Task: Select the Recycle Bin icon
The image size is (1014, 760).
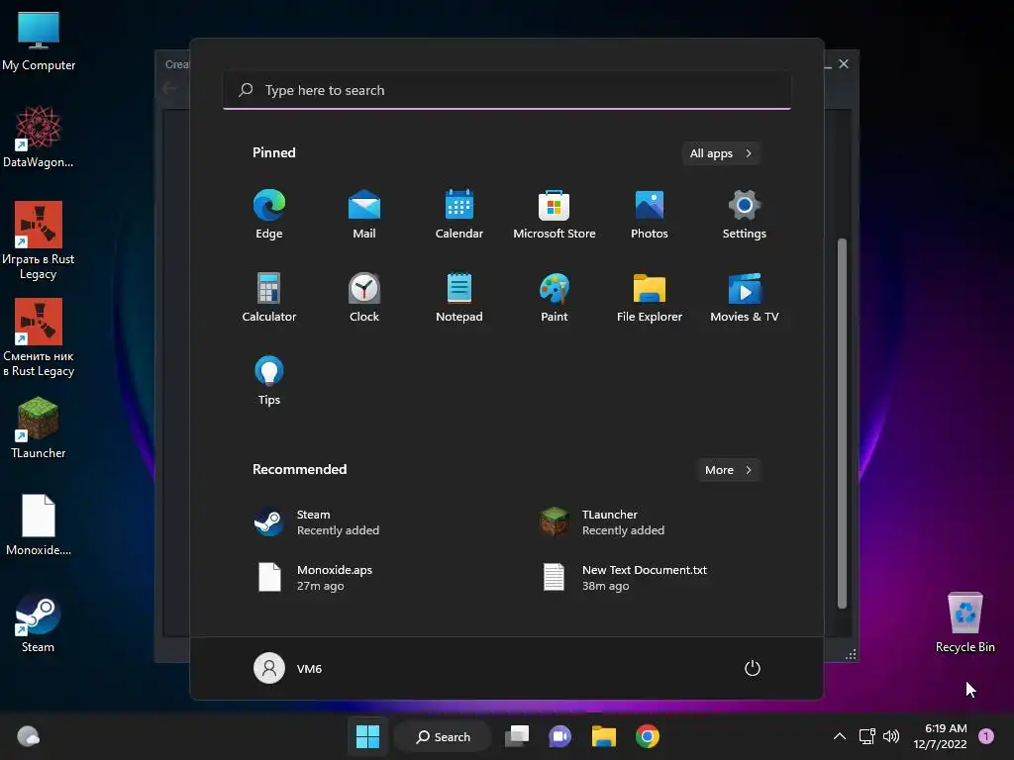Action: (964, 621)
